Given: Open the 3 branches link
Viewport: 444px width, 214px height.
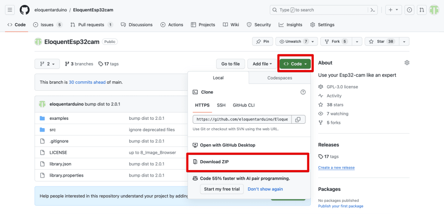Looking at the screenshot, I should pyautogui.click(x=79, y=64).
